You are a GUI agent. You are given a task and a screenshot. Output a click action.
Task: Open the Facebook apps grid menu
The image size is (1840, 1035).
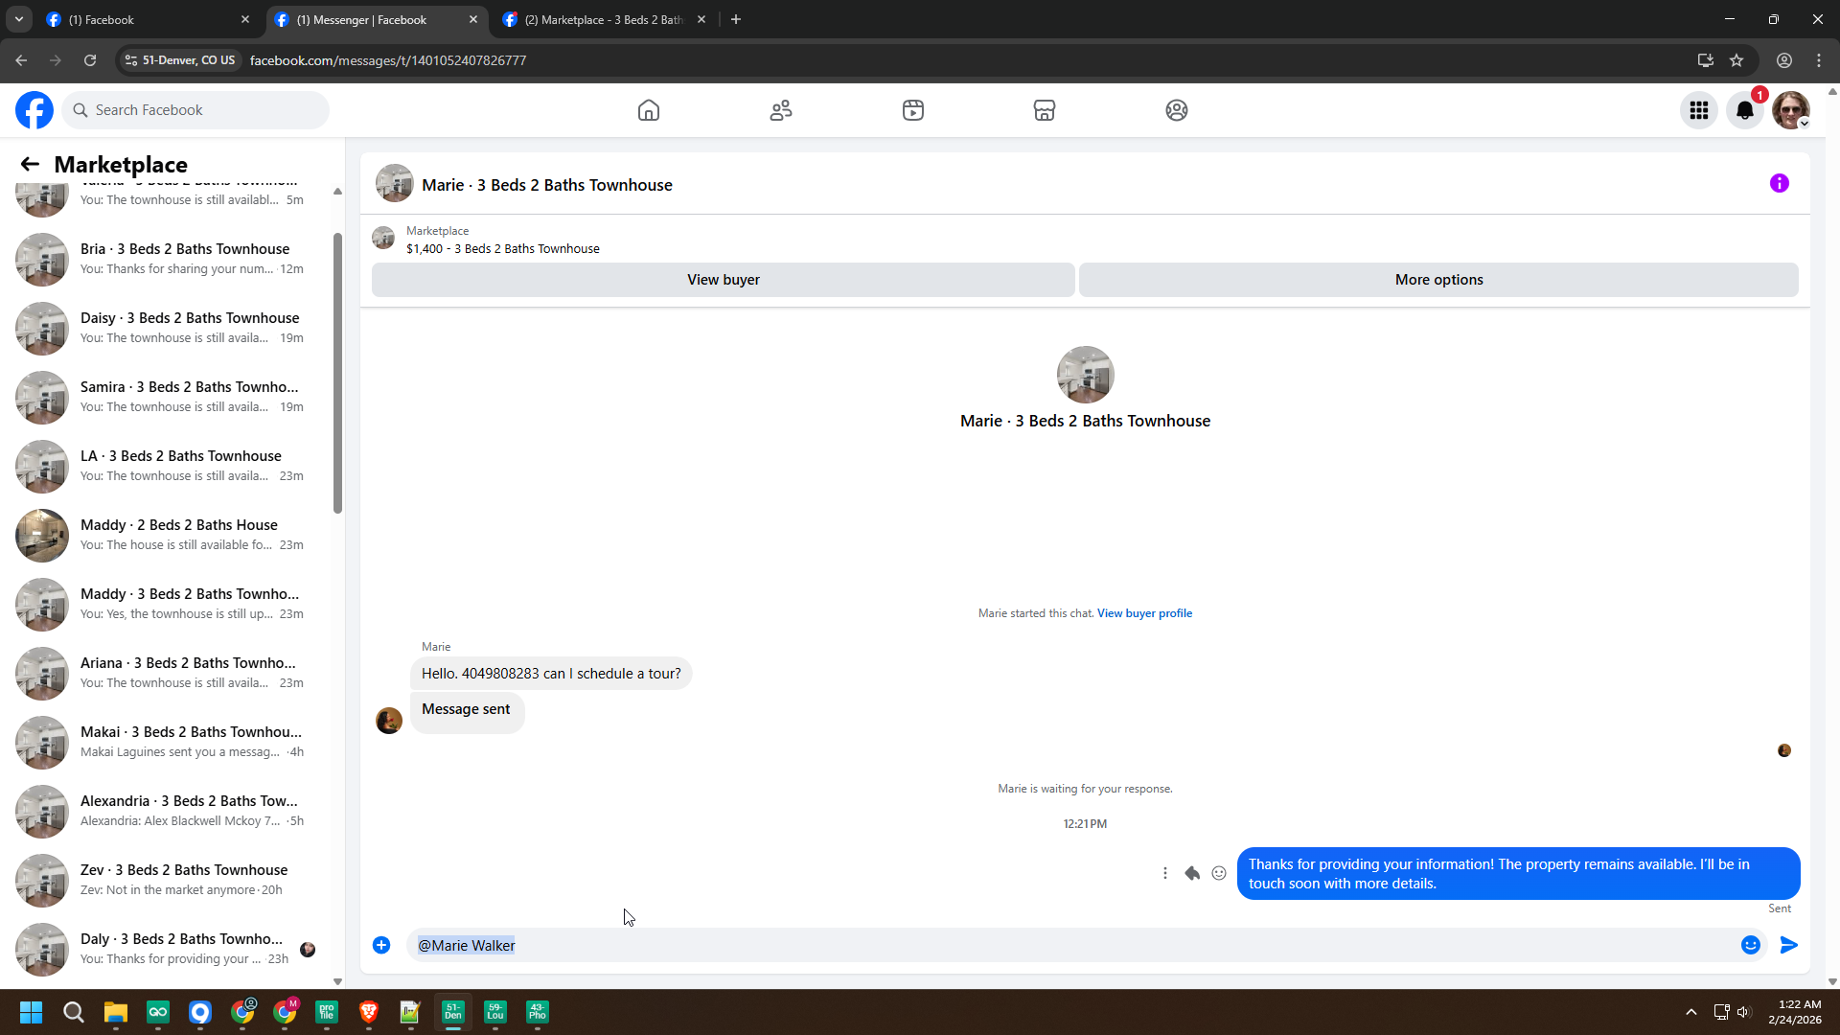[1699, 110]
